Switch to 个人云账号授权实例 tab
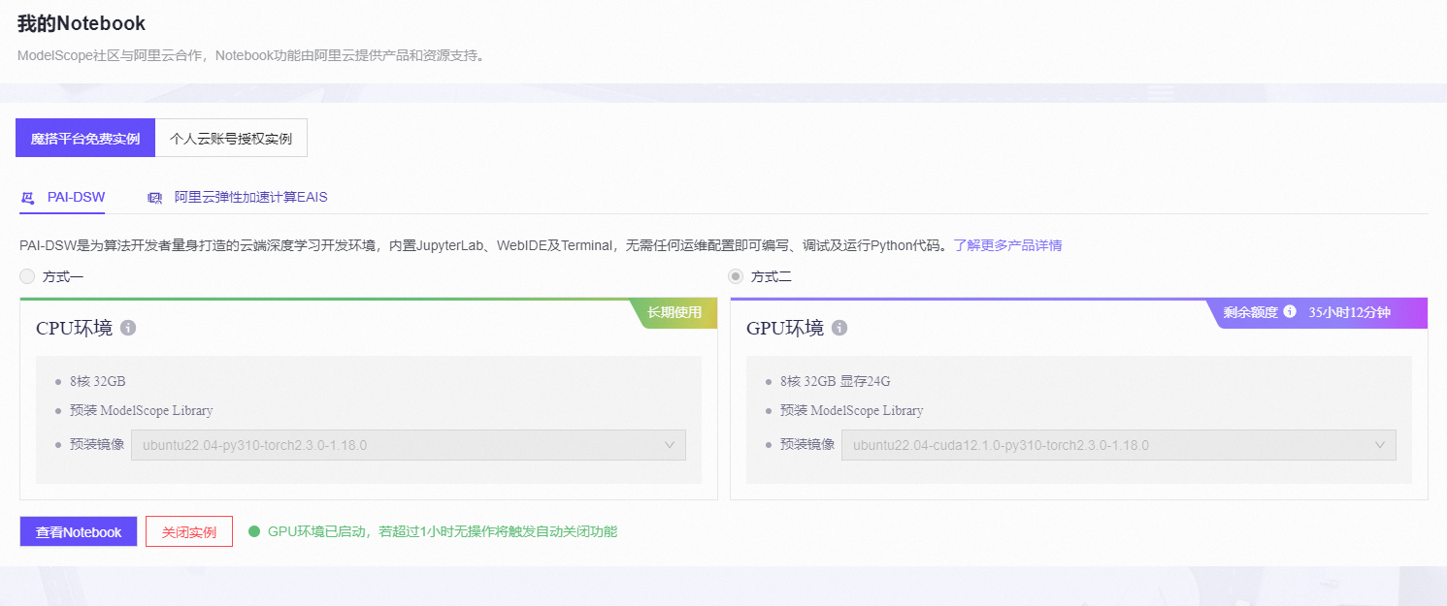The width and height of the screenshot is (1447, 606). pos(231,139)
